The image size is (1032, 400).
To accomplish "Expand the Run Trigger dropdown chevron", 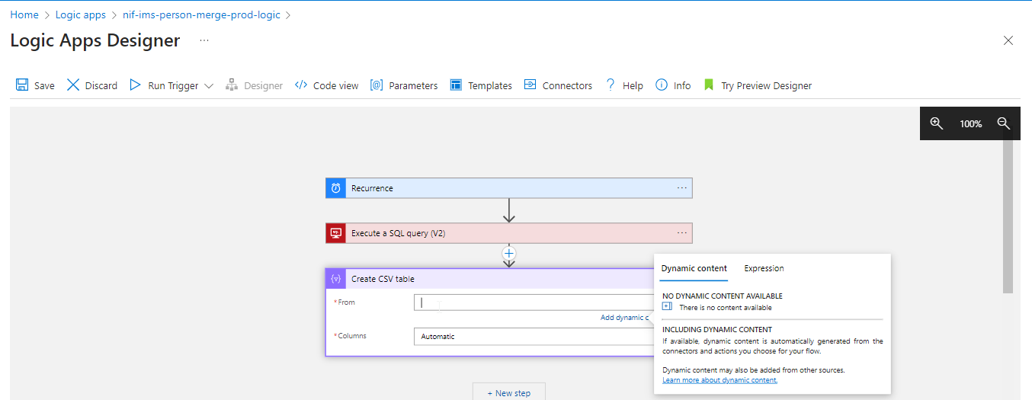I will coord(209,86).
